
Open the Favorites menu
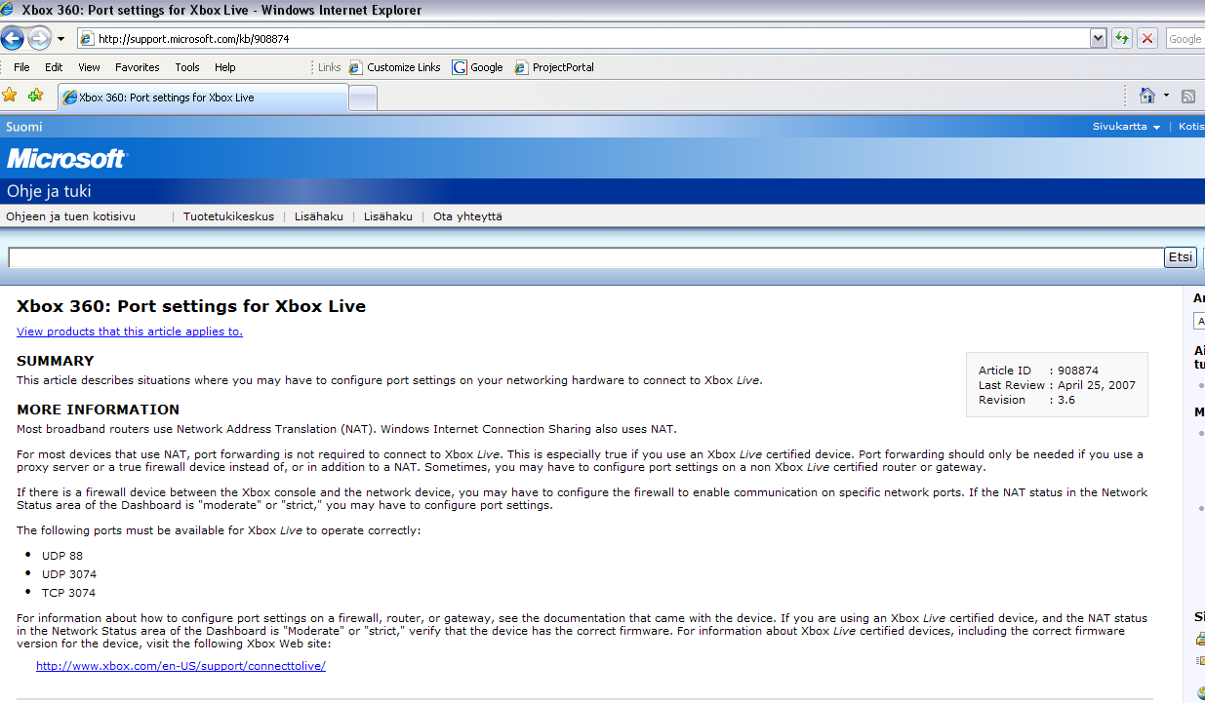138,67
